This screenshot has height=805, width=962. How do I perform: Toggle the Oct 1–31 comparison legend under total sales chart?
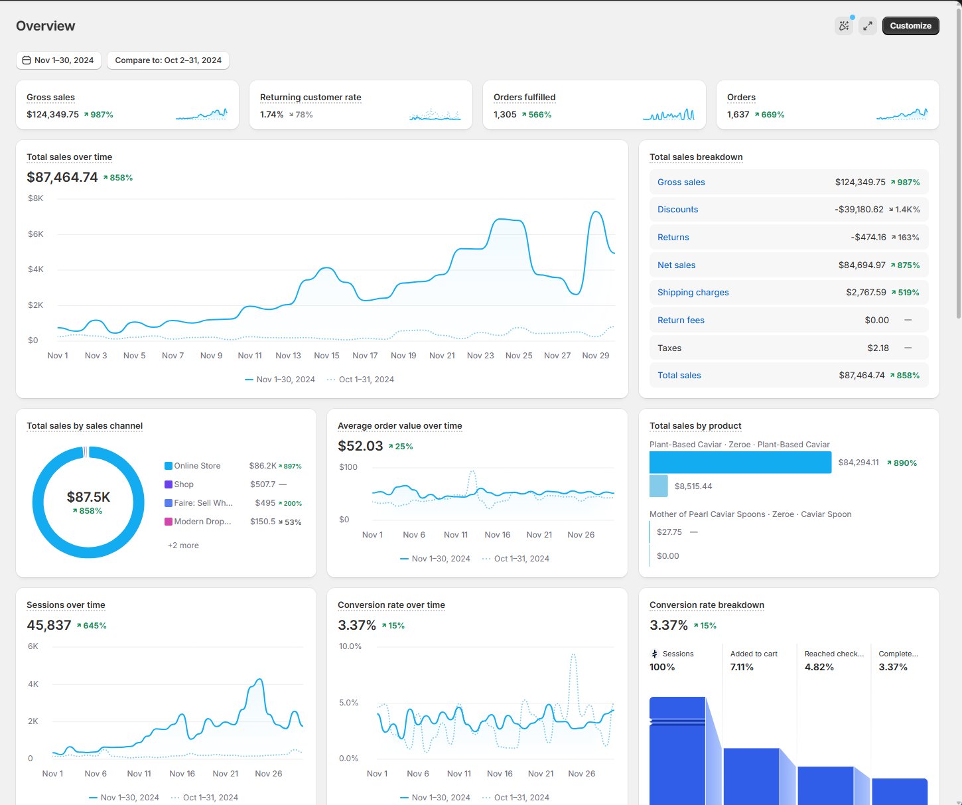click(360, 379)
